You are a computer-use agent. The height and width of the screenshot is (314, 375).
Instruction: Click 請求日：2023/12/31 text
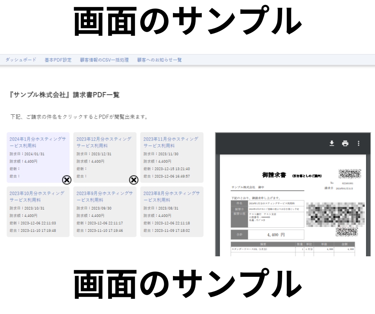pos(94,154)
